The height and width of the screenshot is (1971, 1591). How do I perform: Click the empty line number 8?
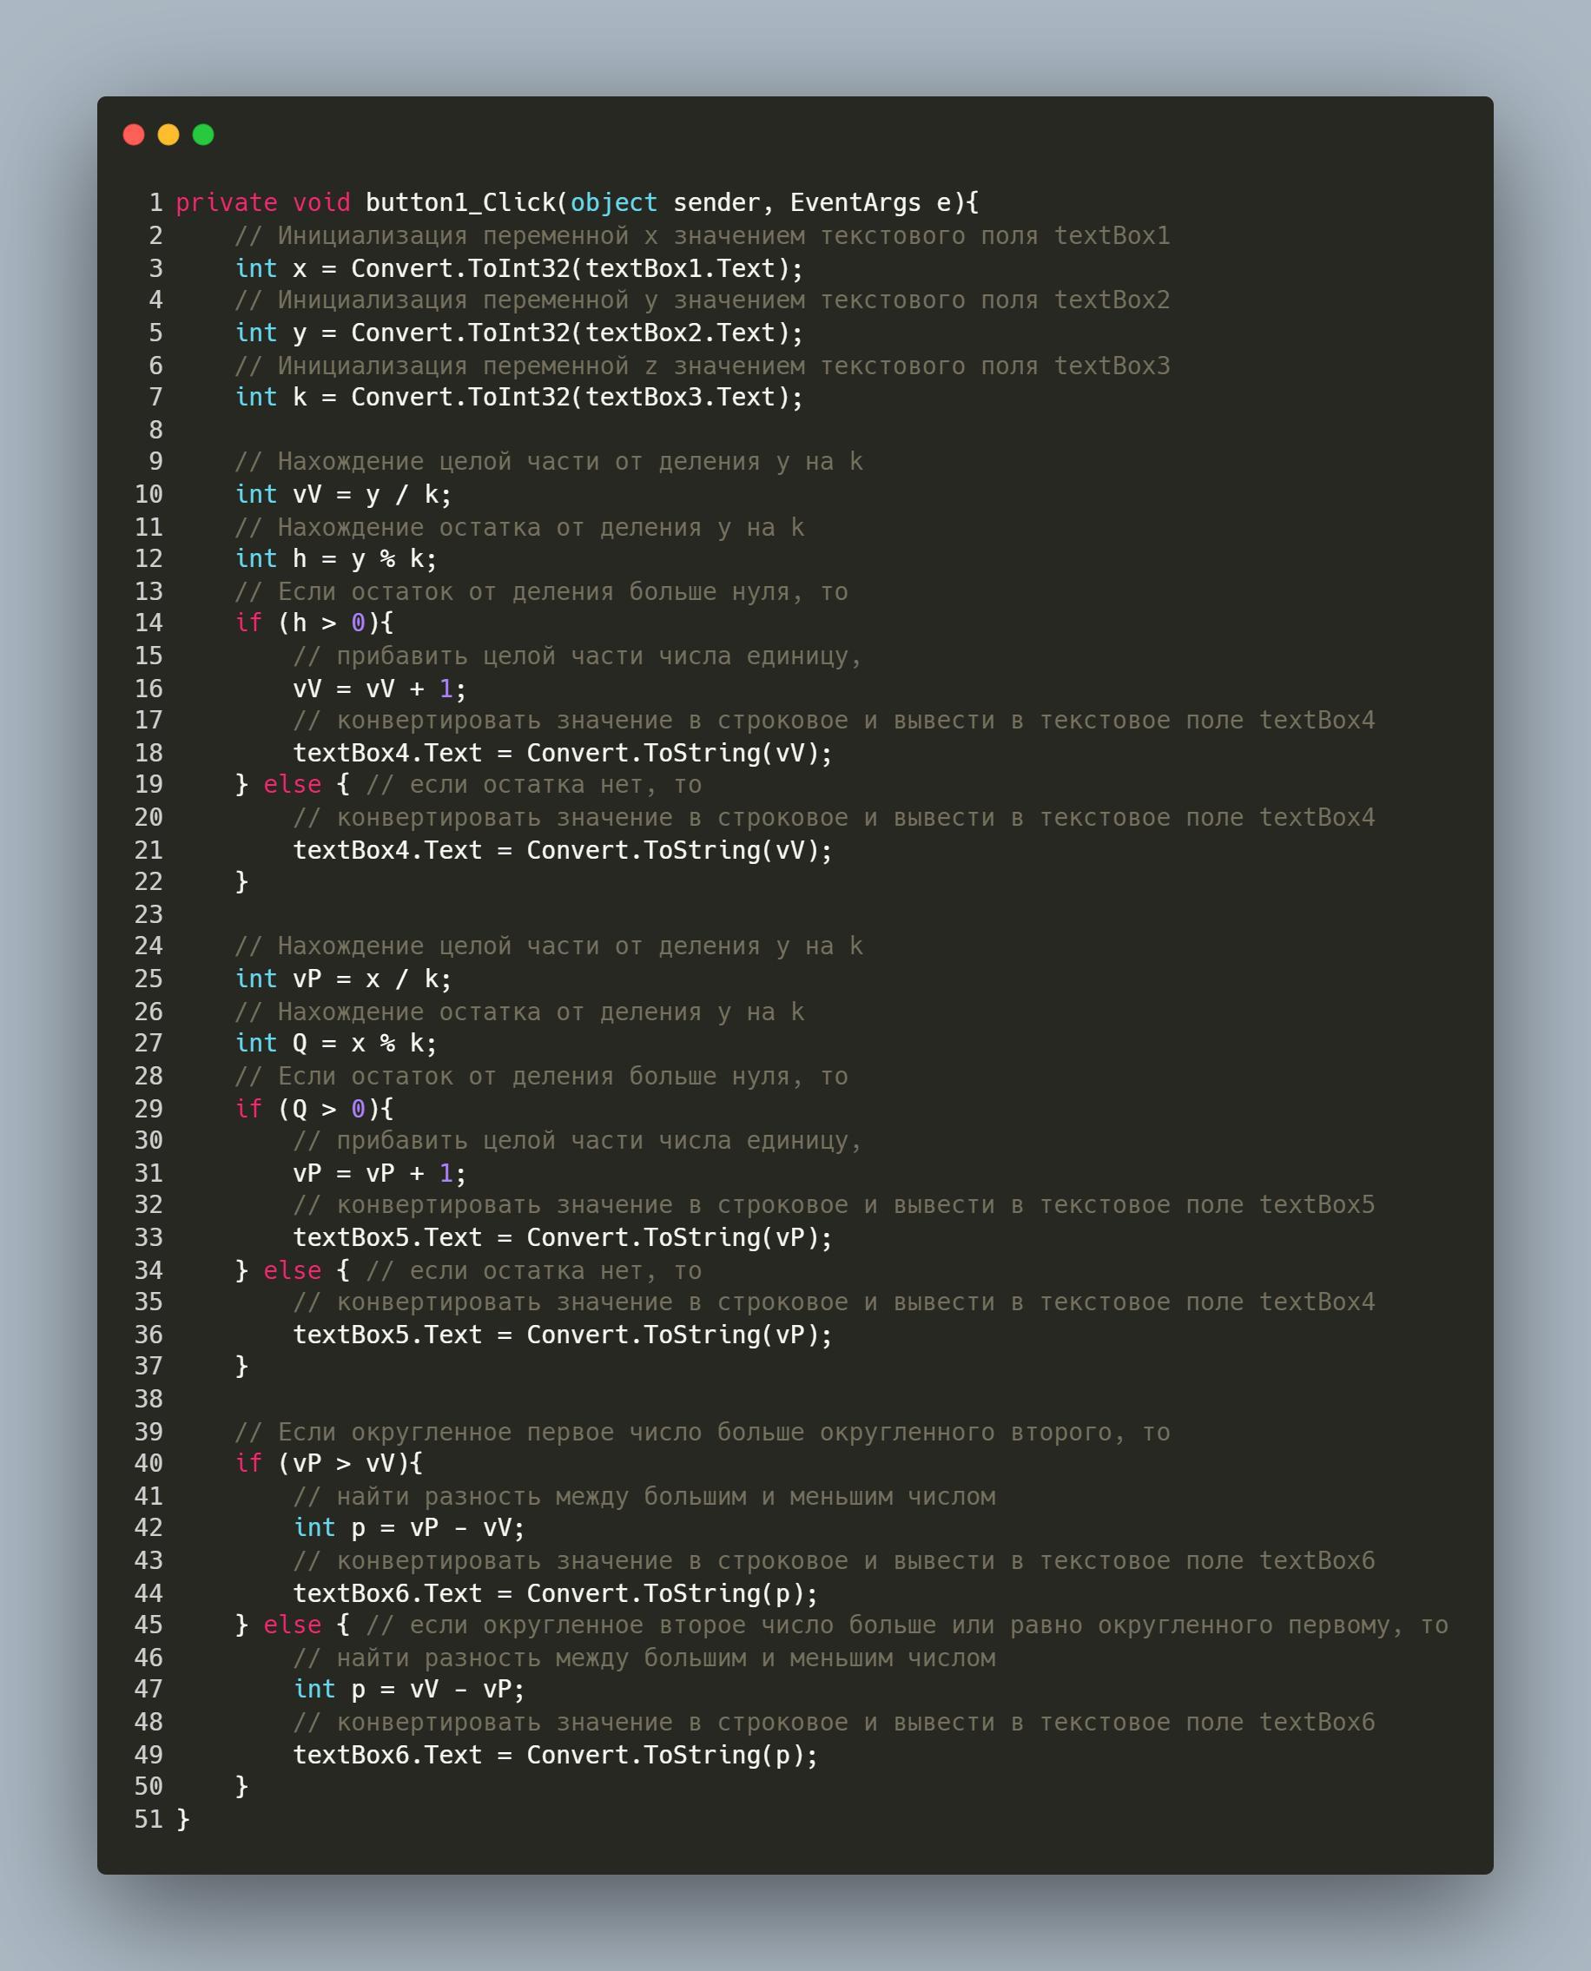point(155,430)
